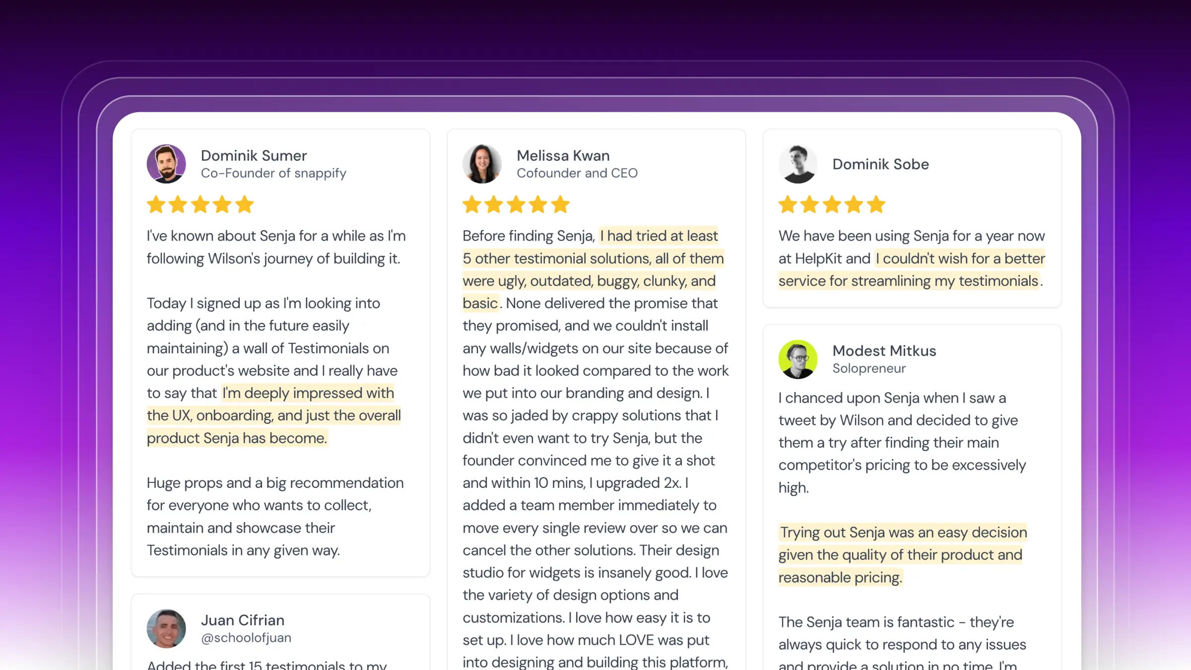Click the first star rating icon in Dominik Sumer's review

[x=157, y=206]
